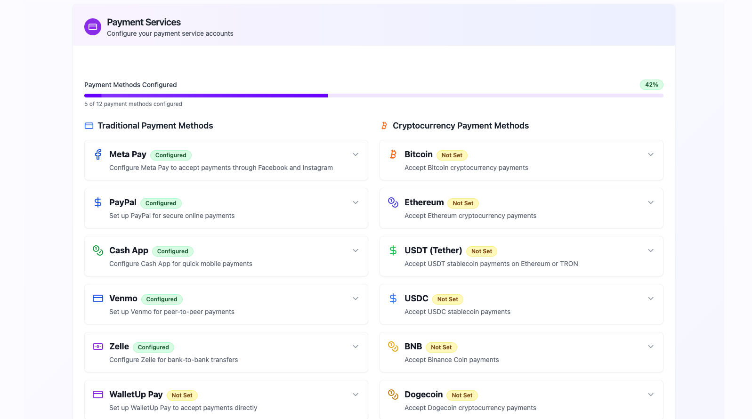Click the Traditional Payment Methods card icon
This screenshot has width=752, height=419.
point(89,126)
